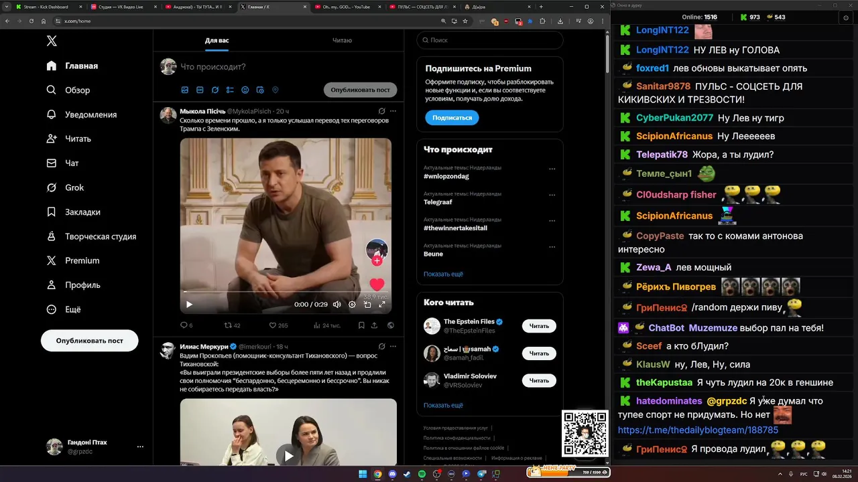Play the Тихановская video thumbnail
This screenshot has height=482, width=858.
click(288, 455)
